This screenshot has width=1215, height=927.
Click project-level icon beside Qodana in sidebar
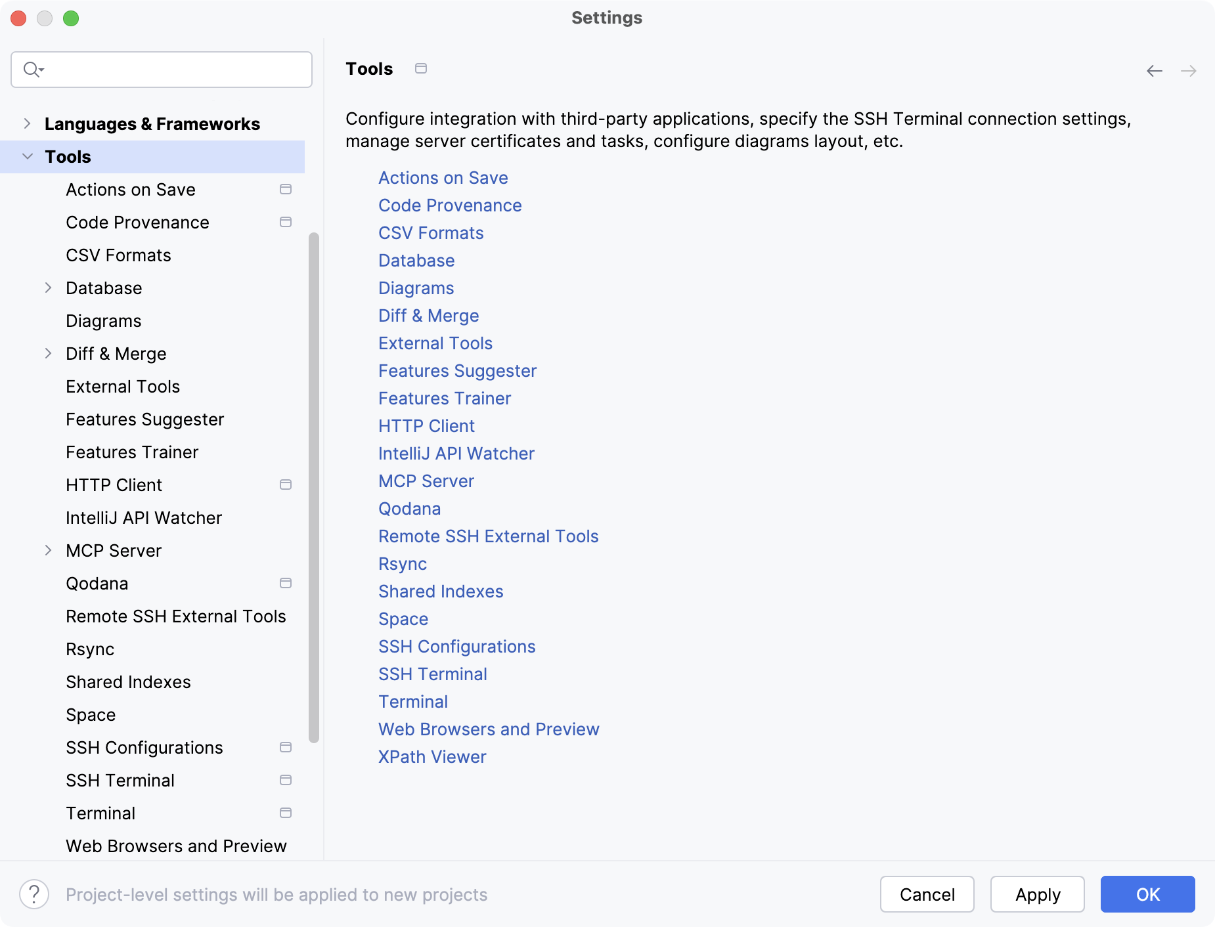(x=286, y=583)
